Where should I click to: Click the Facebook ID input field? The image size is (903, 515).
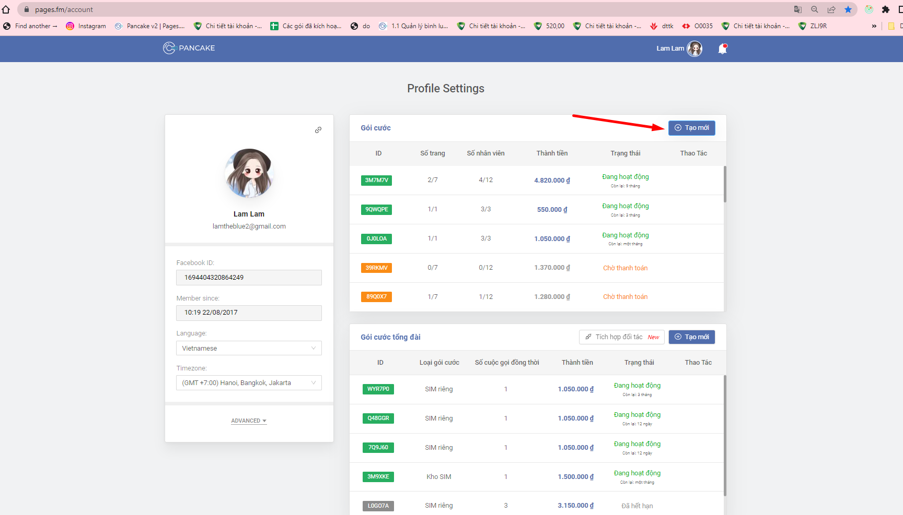(249, 278)
